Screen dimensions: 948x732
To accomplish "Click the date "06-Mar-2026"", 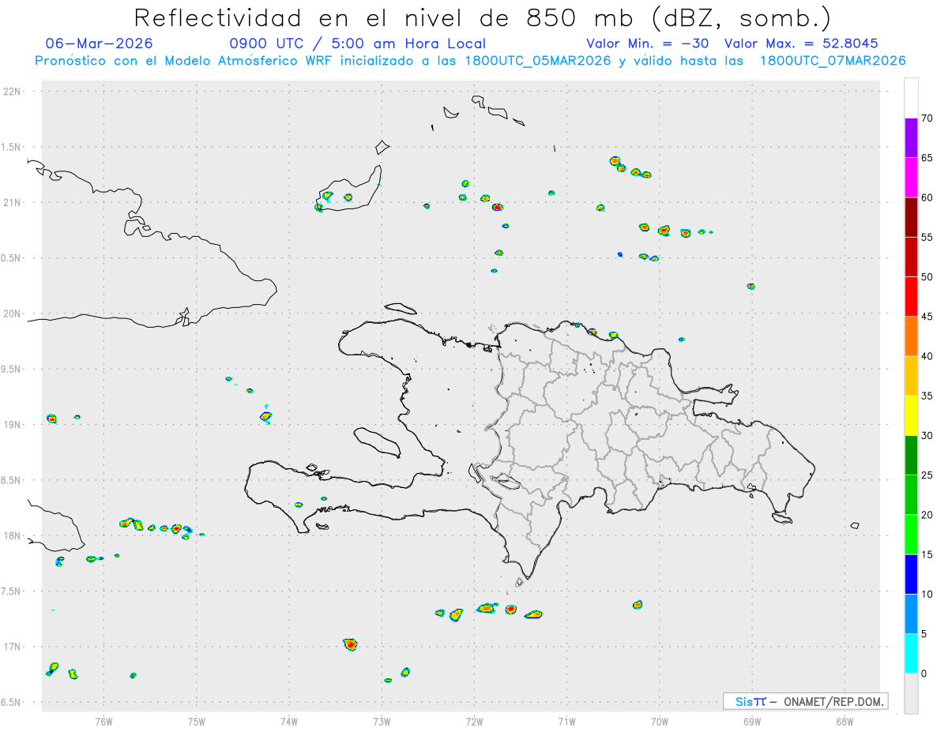I will click(100, 43).
